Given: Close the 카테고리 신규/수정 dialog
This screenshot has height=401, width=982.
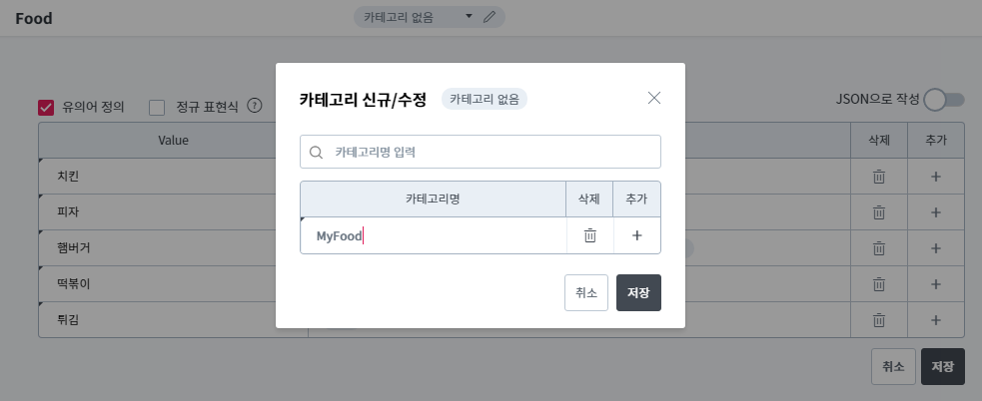Looking at the screenshot, I should pos(654,98).
